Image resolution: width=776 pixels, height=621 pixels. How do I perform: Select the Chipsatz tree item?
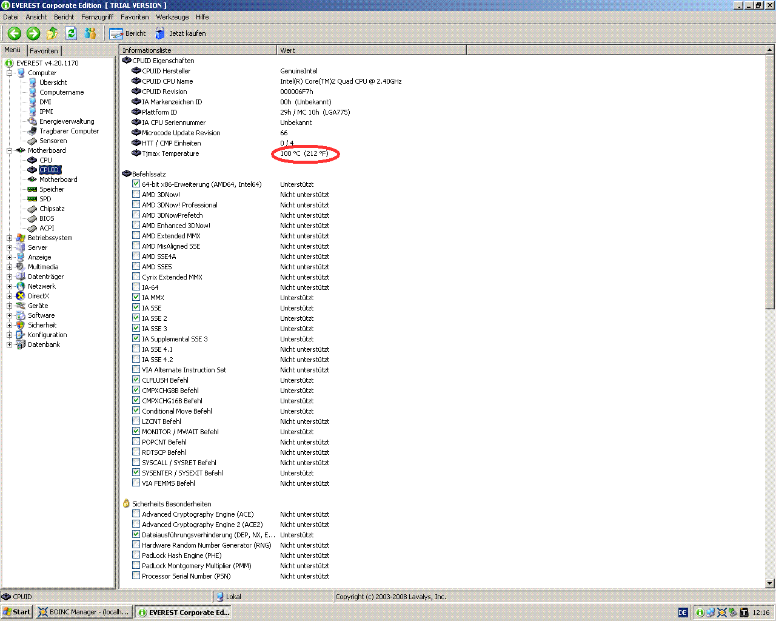pyautogui.click(x=52, y=209)
